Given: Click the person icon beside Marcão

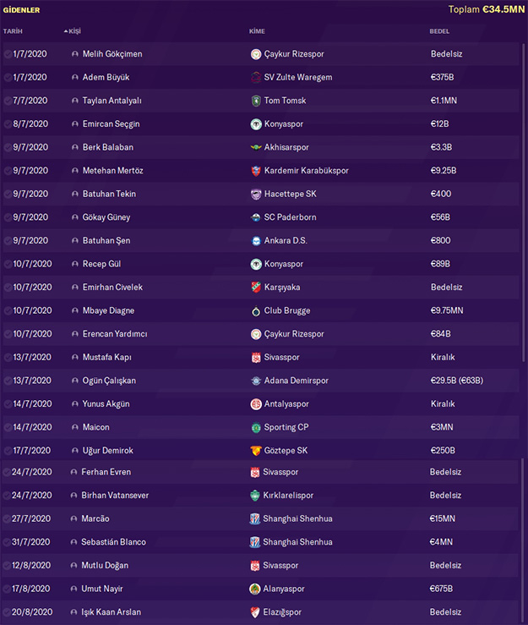Looking at the screenshot, I should [74, 518].
